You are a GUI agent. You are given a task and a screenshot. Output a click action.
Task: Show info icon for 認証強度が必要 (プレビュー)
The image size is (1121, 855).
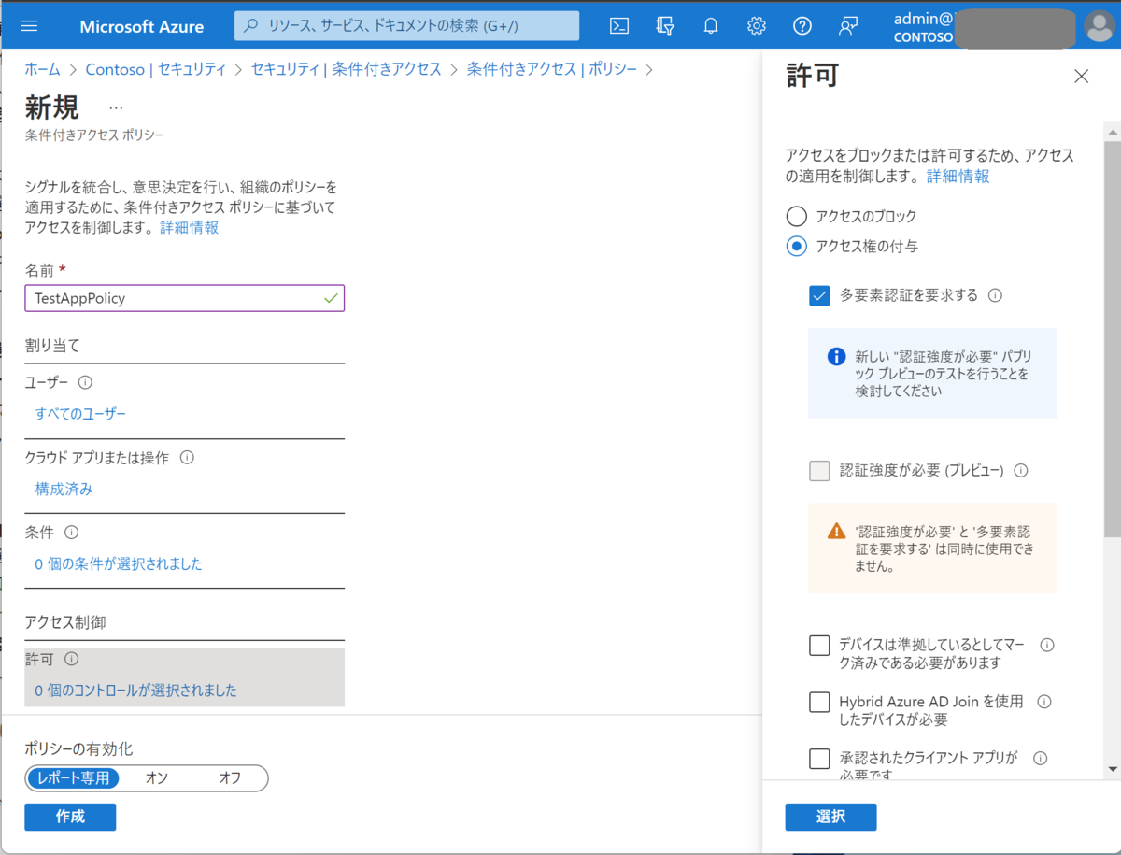pos(1021,471)
